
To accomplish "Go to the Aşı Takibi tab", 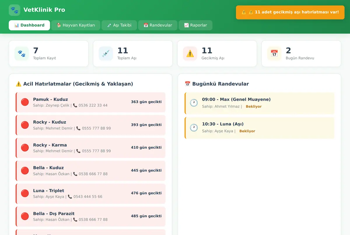I will 119,25.
